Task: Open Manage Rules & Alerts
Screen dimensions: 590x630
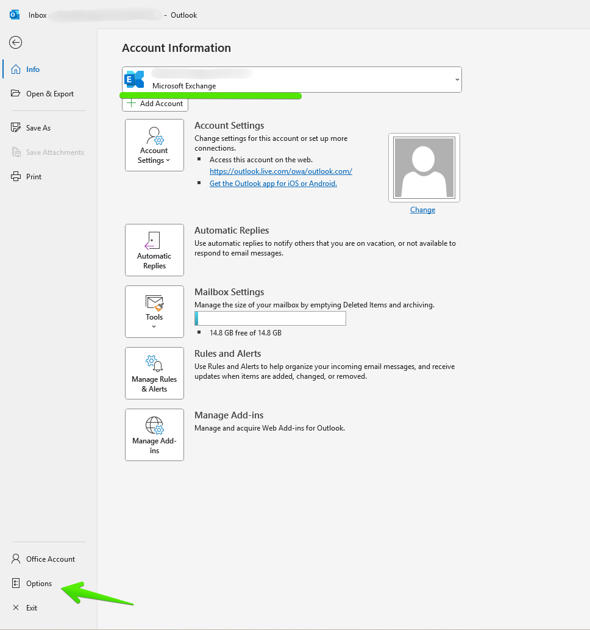Action: (155, 373)
